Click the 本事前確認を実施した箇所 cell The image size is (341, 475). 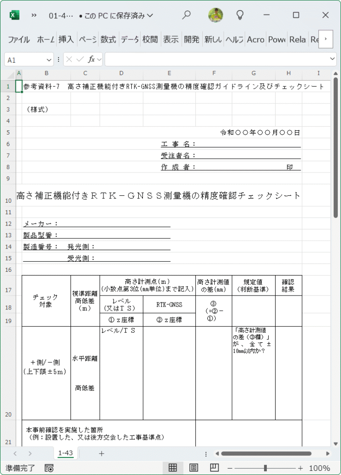click(x=109, y=434)
